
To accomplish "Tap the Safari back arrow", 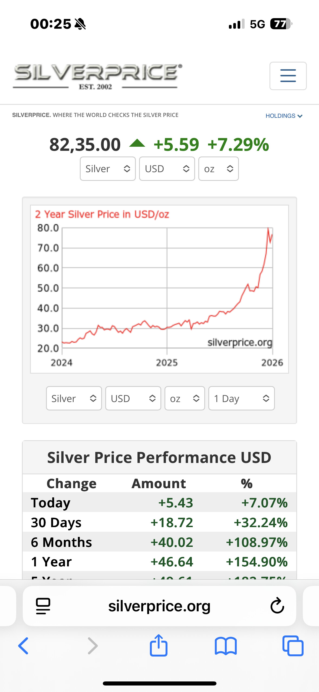I will (x=24, y=646).
